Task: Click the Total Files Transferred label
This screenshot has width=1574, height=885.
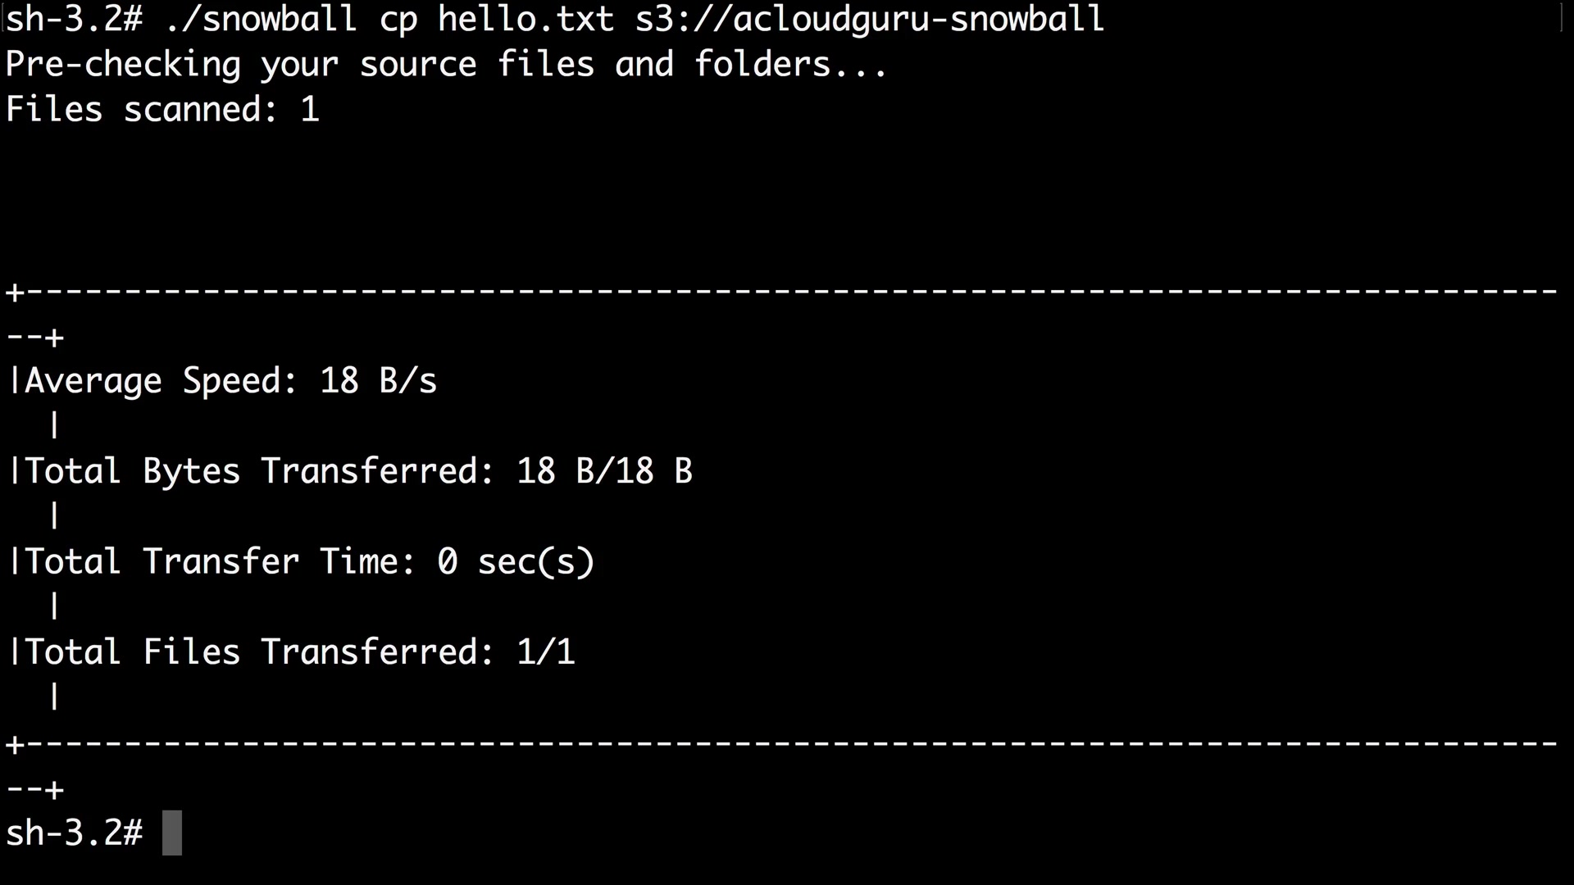Action: click(x=260, y=652)
